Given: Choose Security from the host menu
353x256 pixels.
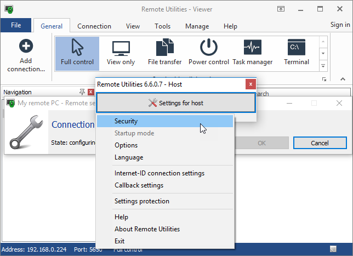Looking at the screenshot, I should tap(126, 121).
